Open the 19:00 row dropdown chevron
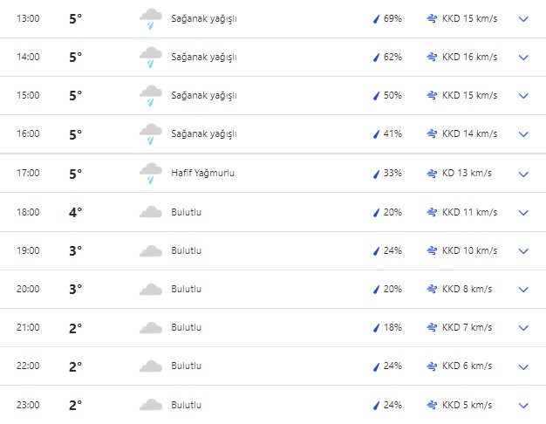 pyautogui.click(x=523, y=250)
